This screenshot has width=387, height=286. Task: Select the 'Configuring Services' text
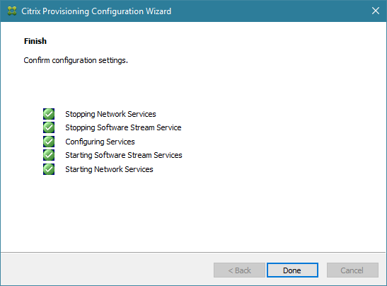click(x=100, y=142)
